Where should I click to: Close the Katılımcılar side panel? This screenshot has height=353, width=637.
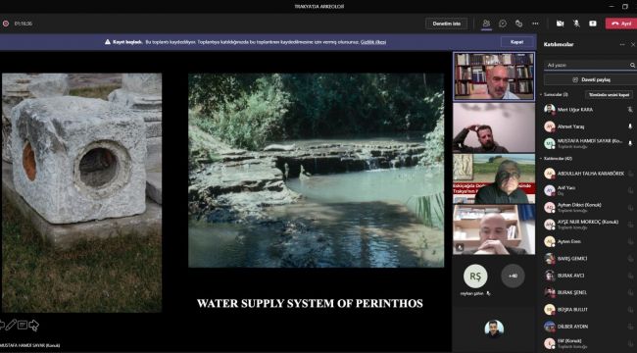point(633,44)
